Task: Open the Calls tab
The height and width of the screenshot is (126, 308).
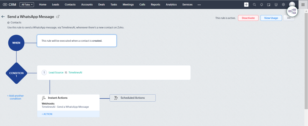Action: pyautogui.click(x=142, y=4)
